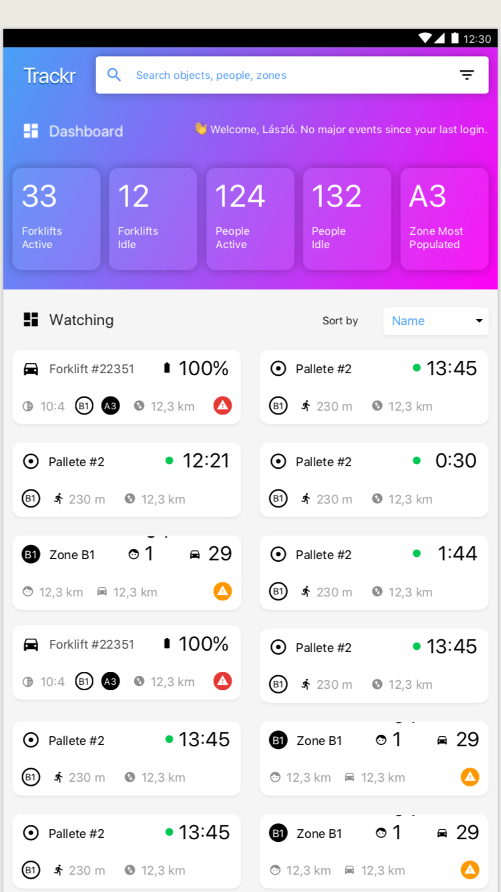Select the People Idle stat card
The height and width of the screenshot is (892, 501).
[347, 219]
